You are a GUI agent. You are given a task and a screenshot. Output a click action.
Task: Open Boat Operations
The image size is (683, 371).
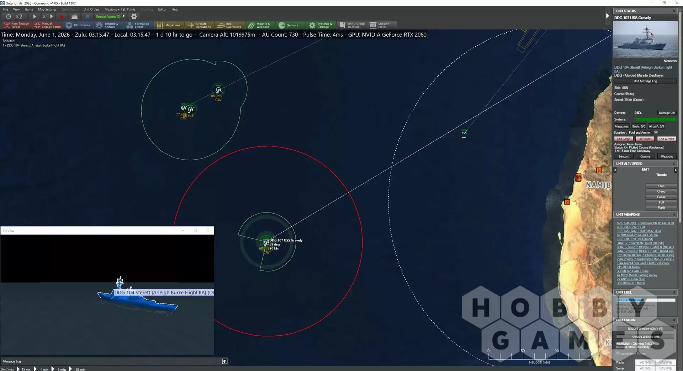coord(230,25)
